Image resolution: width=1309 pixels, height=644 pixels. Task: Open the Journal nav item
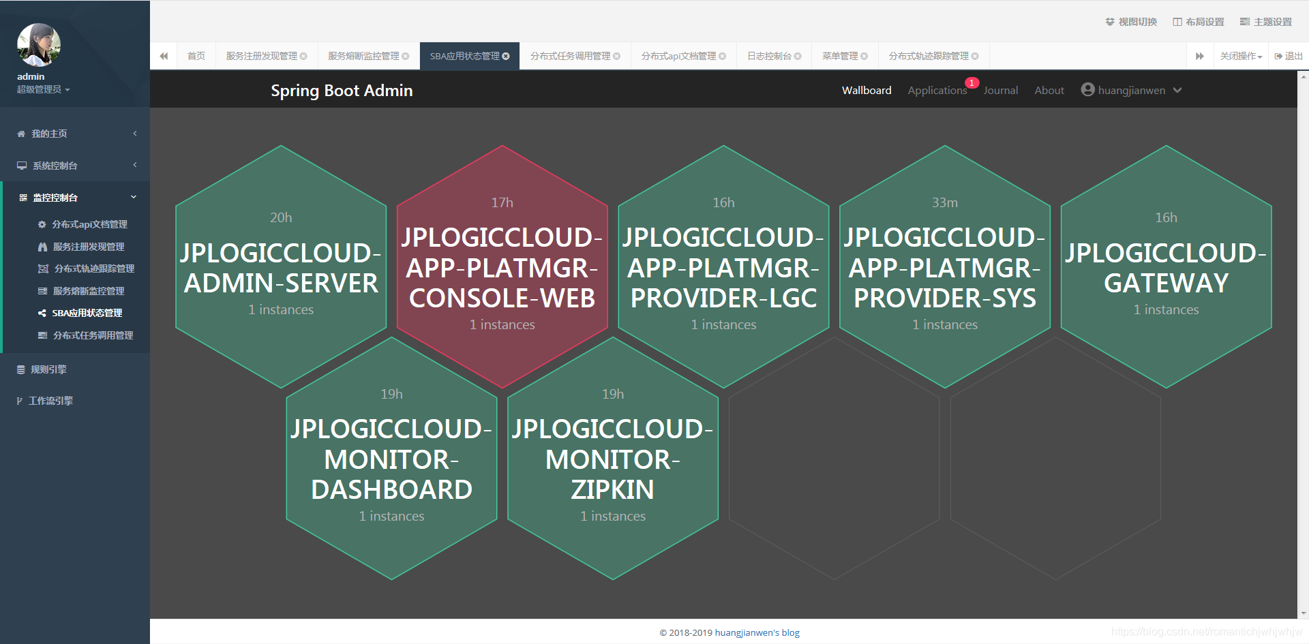[x=1000, y=90]
